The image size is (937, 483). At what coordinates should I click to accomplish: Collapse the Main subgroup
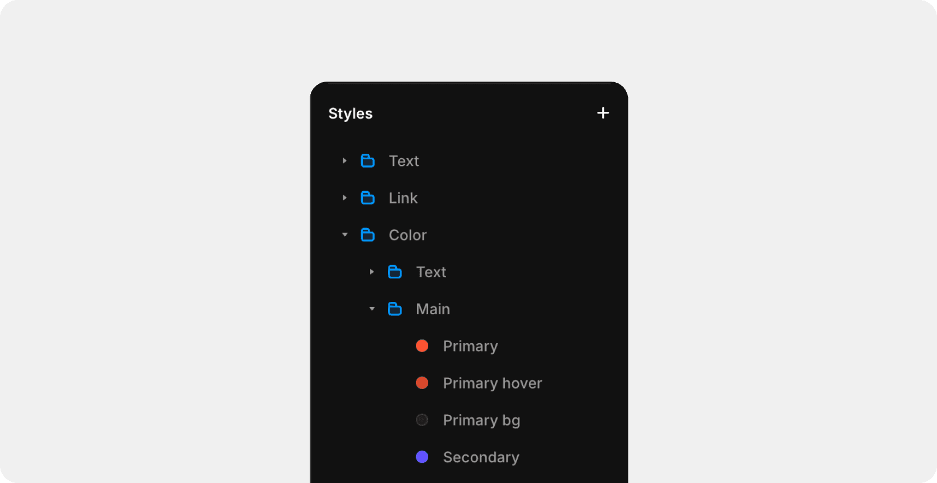(372, 309)
